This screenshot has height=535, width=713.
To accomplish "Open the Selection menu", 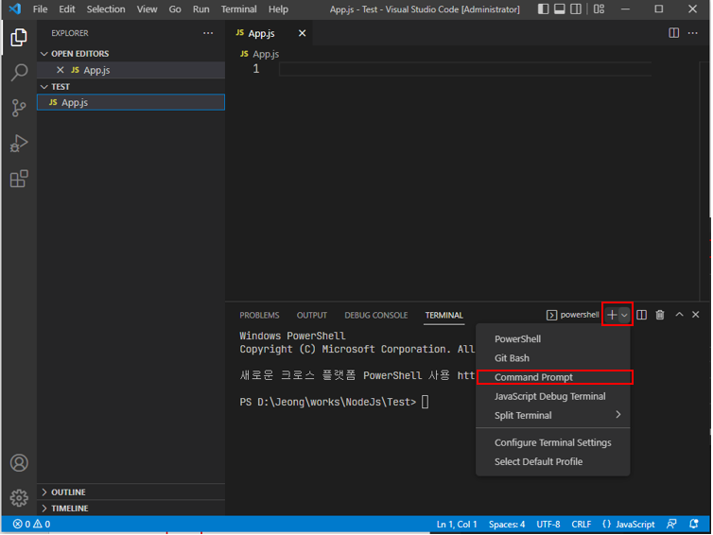I will click(x=106, y=9).
